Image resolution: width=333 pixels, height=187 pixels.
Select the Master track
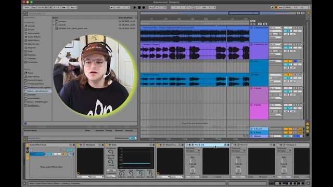click(259, 136)
